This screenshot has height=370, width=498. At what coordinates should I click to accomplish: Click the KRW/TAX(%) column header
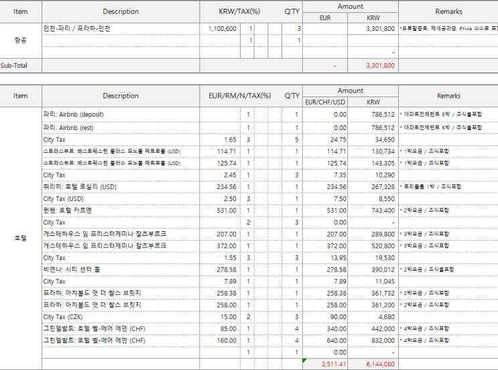tap(239, 12)
